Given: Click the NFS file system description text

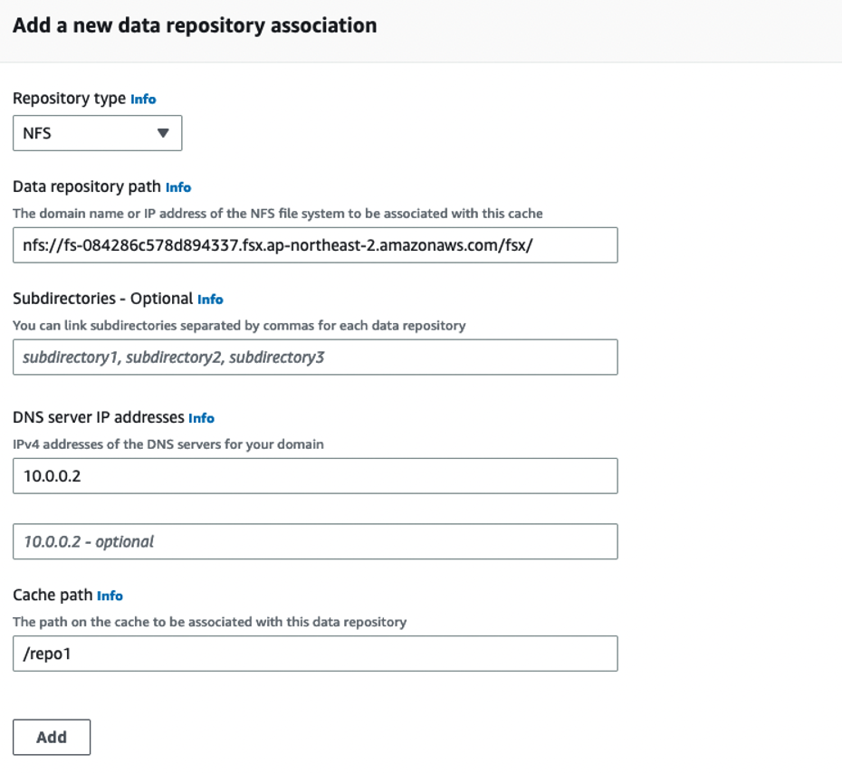Looking at the screenshot, I should coord(277,214).
